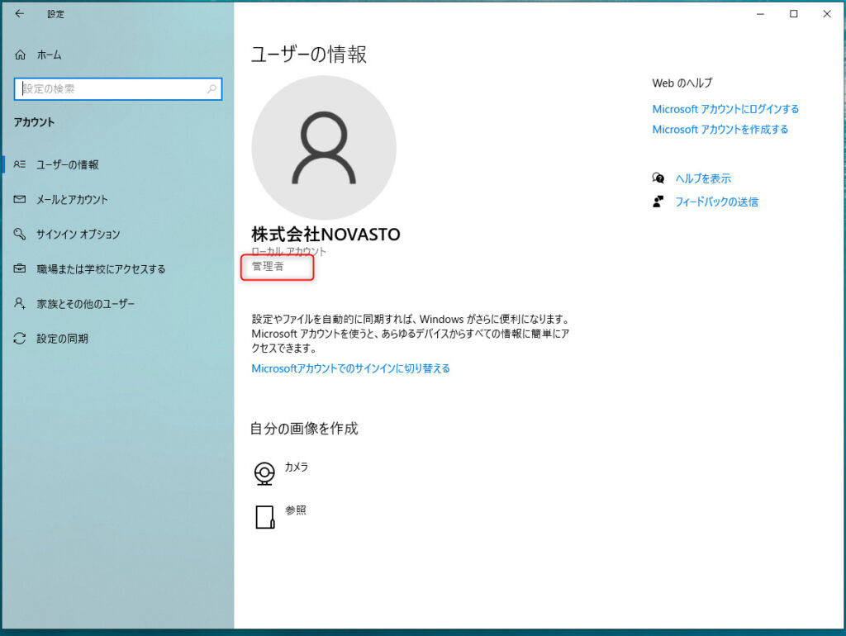Open 職場または学校にアクセスする page

click(101, 268)
